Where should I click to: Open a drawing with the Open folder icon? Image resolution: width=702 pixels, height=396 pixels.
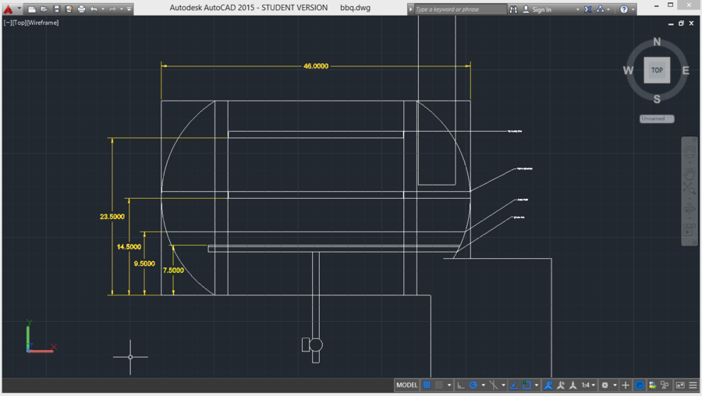44,9
